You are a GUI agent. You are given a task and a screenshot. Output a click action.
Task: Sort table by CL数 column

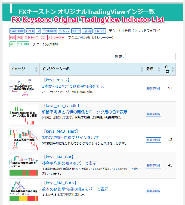(x=169, y=69)
